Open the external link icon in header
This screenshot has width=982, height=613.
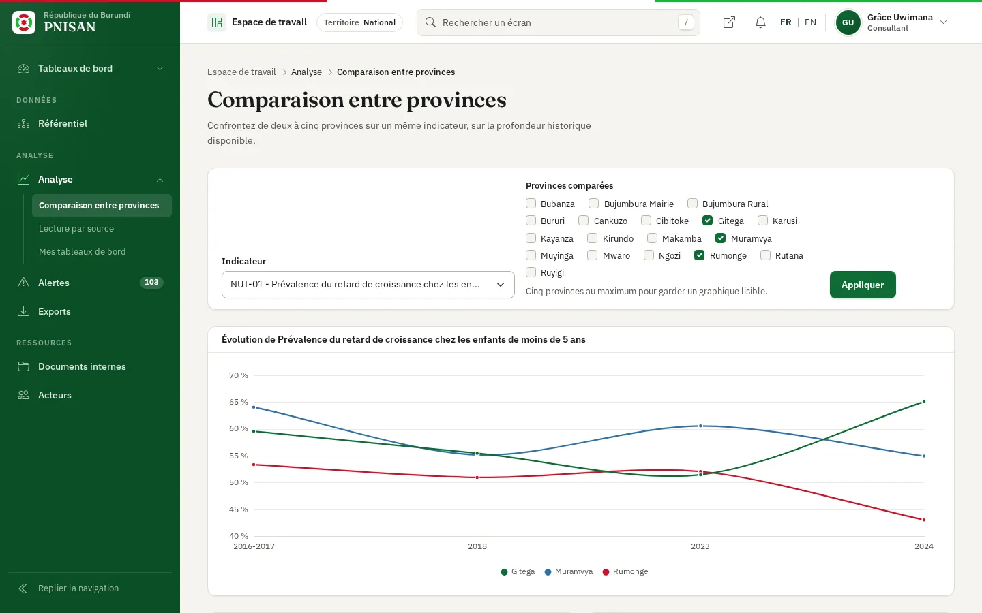[x=729, y=22]
